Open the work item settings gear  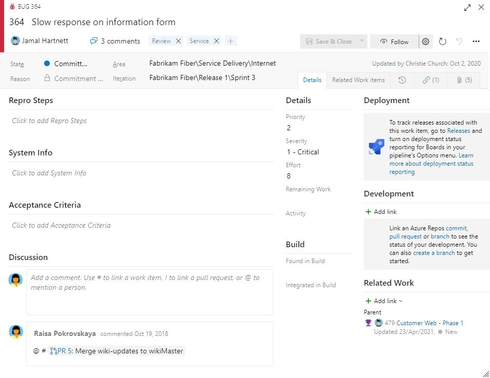coord(425,42)
